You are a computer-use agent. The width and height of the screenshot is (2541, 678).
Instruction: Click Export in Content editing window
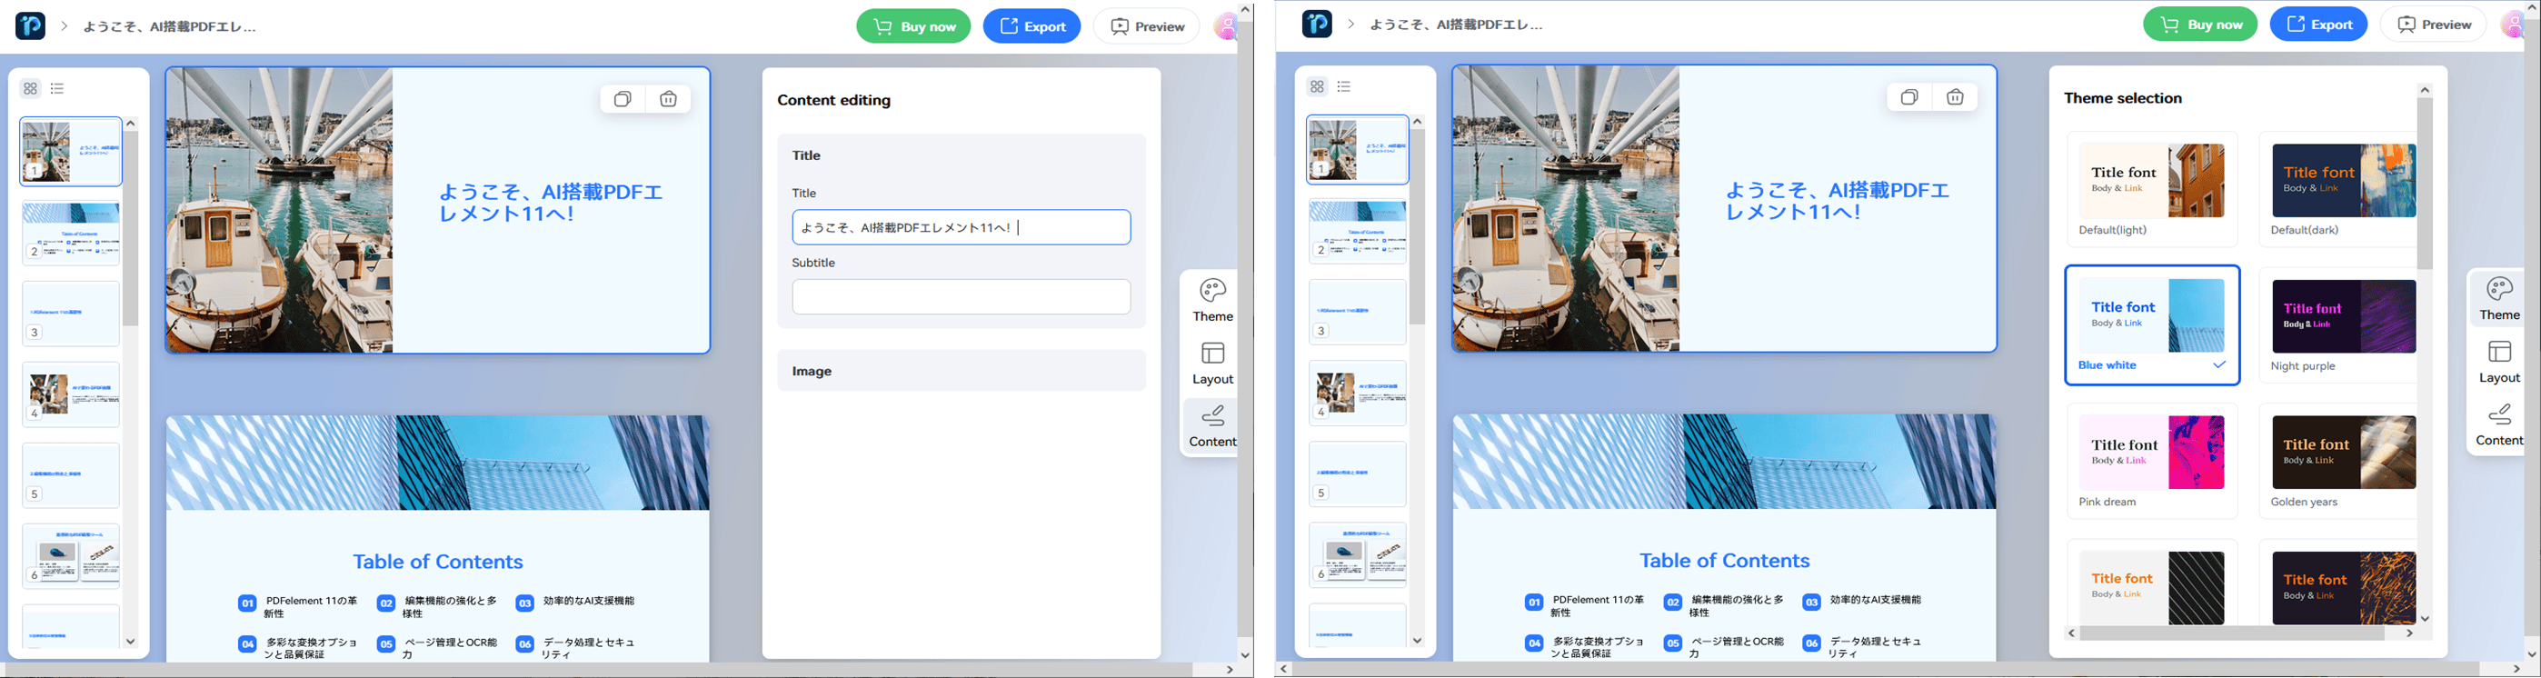tap(1031, 26)
